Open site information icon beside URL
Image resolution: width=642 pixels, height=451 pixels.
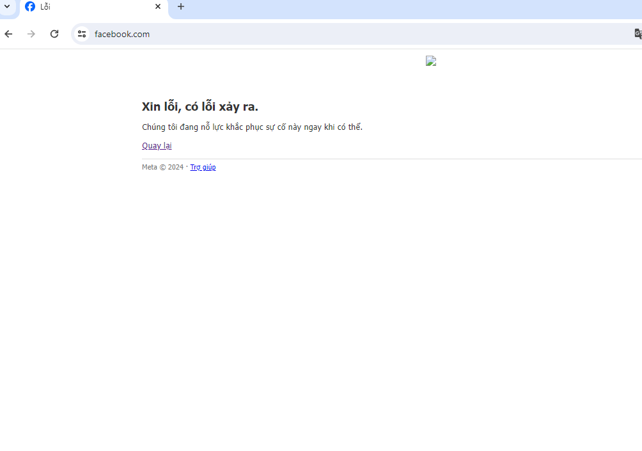click(81, 34)
